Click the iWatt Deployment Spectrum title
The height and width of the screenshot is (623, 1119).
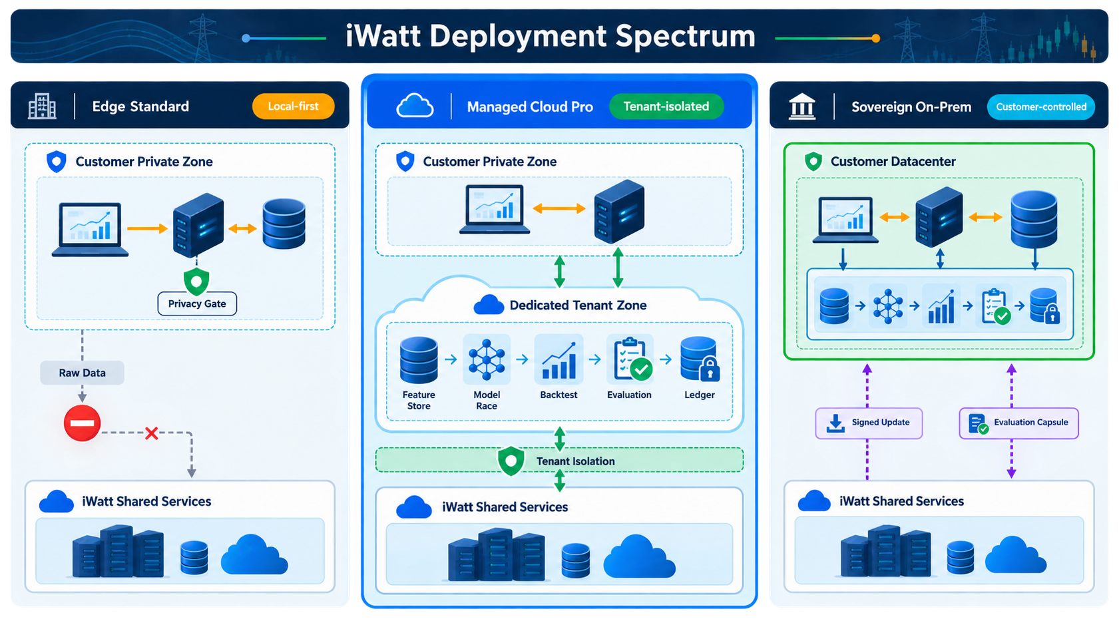(551, 36)
